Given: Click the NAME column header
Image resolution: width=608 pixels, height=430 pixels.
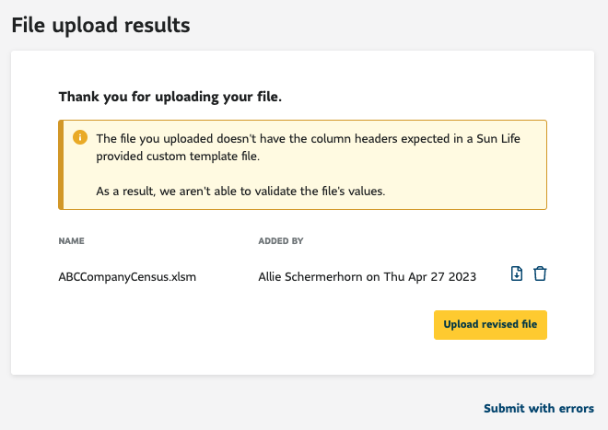Looking at the screenshot, I should point(71,241).
